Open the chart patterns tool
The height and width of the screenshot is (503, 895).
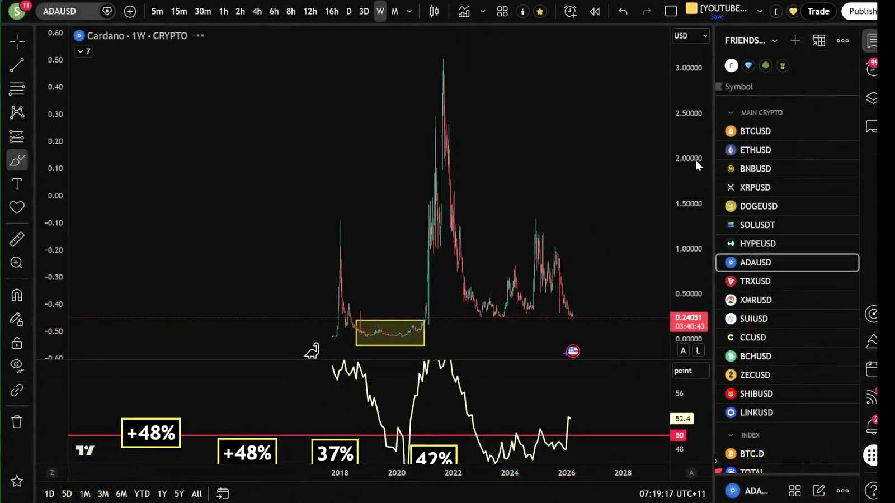[x=17, y=112]
